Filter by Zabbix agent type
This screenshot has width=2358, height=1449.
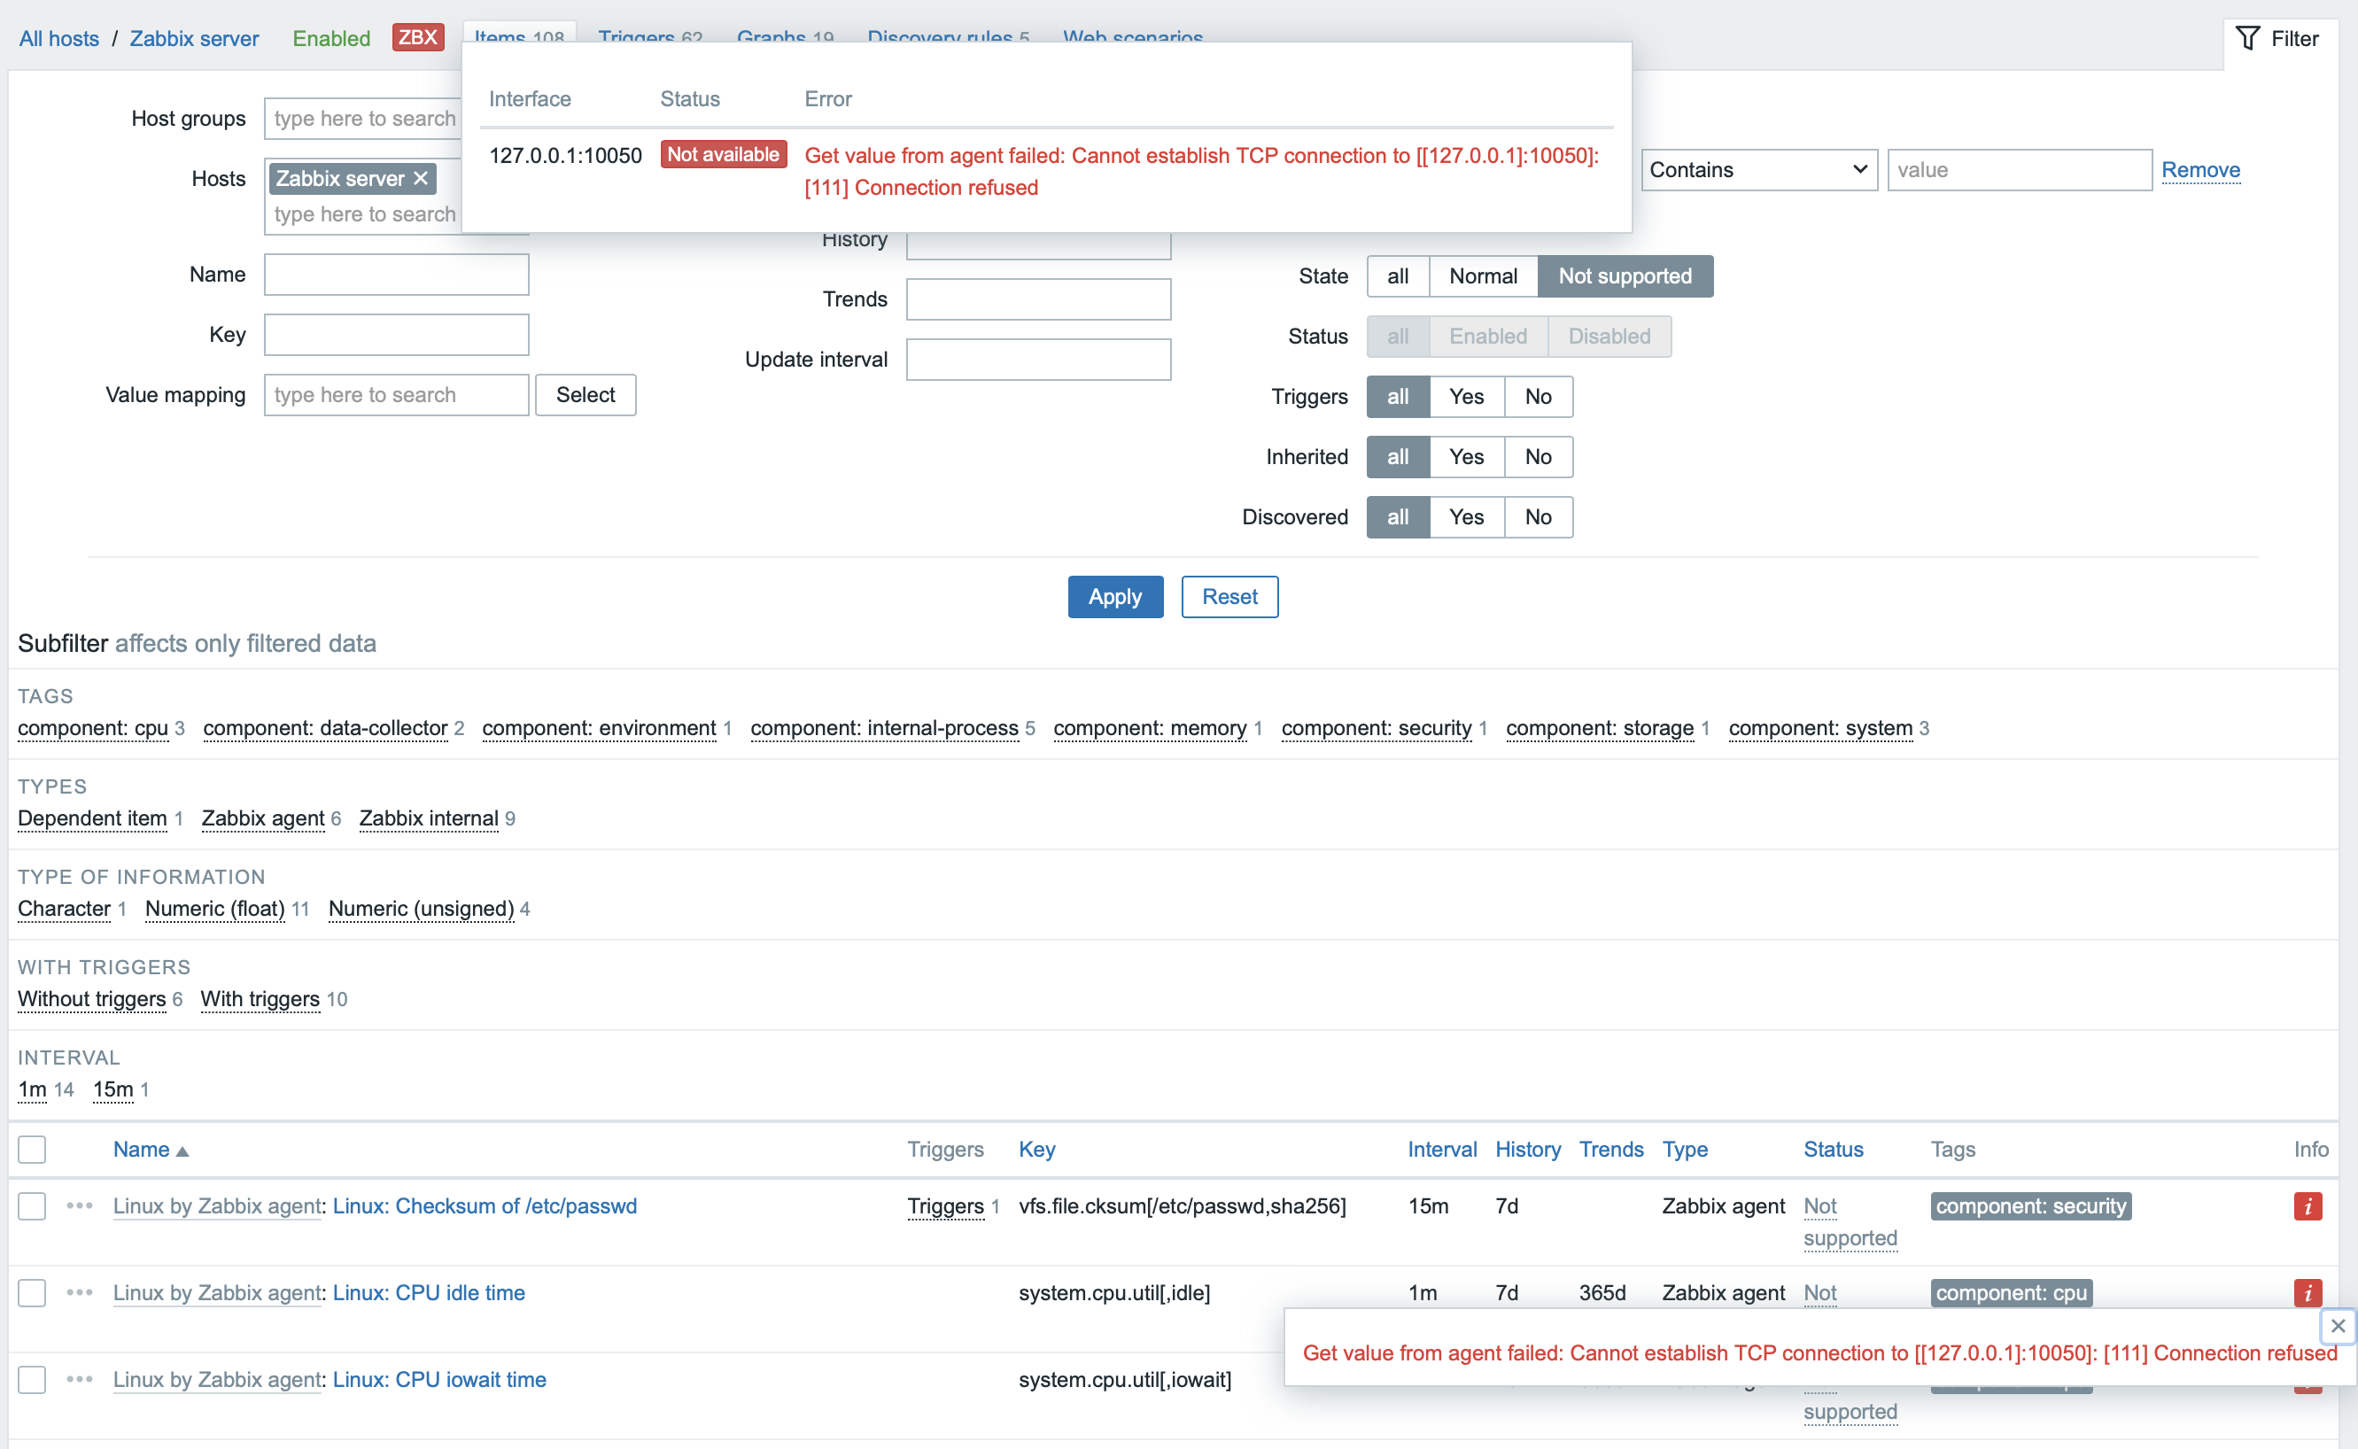click(x=263, y=818)
